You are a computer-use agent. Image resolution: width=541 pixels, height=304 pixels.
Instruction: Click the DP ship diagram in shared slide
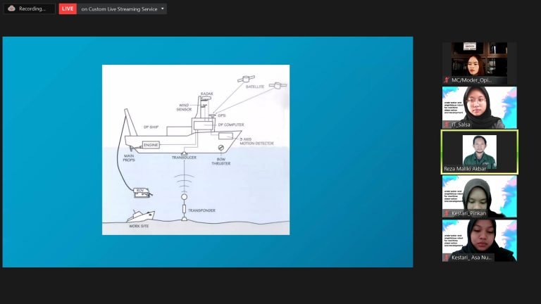196,149
